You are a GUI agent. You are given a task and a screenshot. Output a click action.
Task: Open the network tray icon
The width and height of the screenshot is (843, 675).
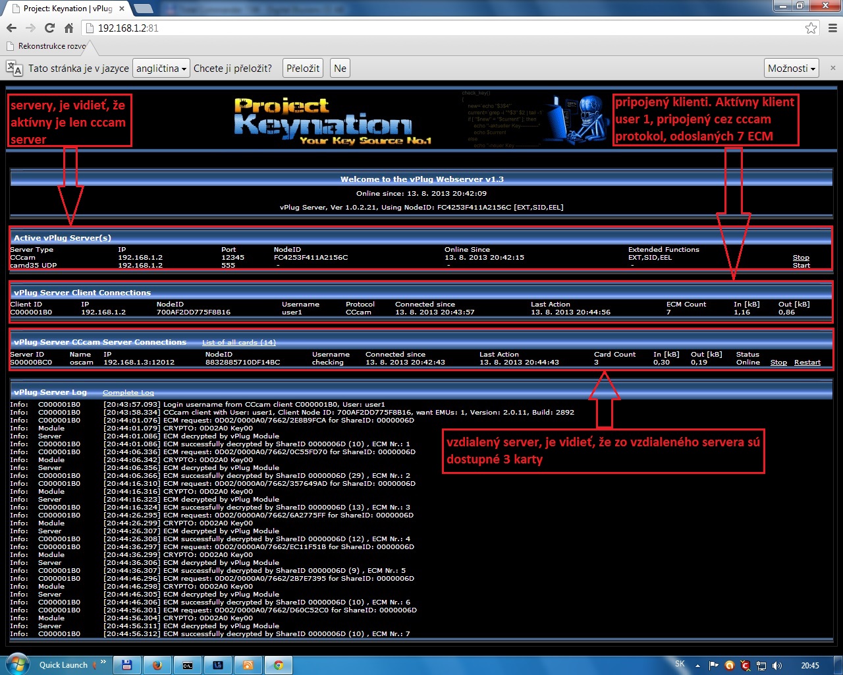[761, 666]
